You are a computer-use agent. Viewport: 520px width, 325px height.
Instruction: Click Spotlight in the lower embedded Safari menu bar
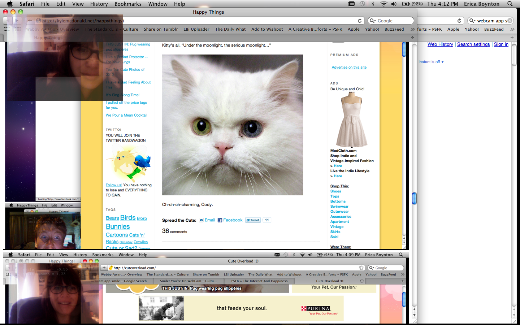click(401, 255)
